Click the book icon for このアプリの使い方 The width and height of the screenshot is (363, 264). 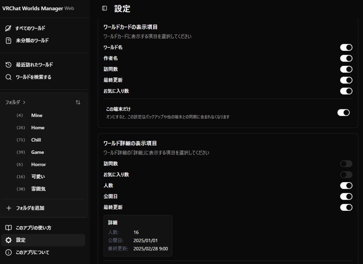pyautogui.click(x=9, y=228)
